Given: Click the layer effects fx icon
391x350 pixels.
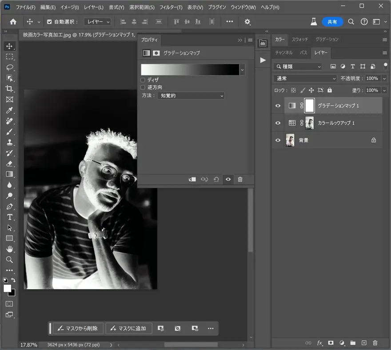Looking at the screenshot, I should click(x=319, y=343).
